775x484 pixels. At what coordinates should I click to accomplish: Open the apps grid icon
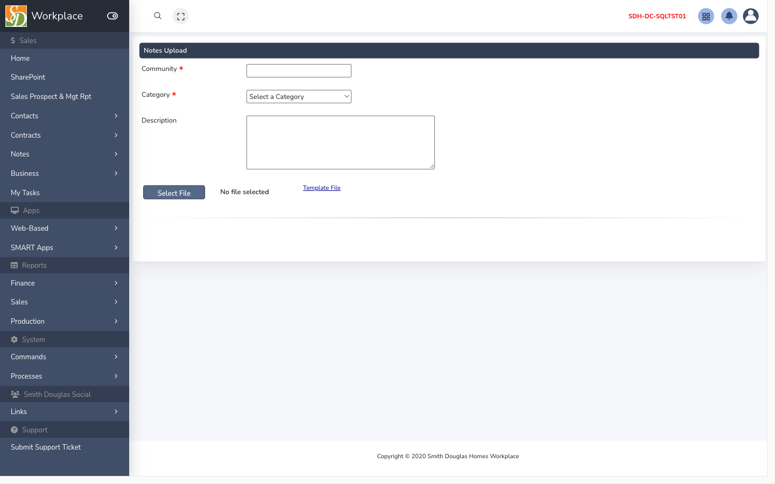pos(706,16)
